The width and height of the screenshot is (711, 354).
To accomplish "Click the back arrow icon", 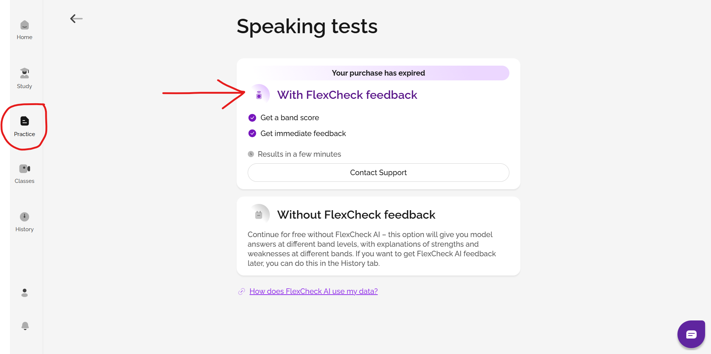I will click(76, 18).
